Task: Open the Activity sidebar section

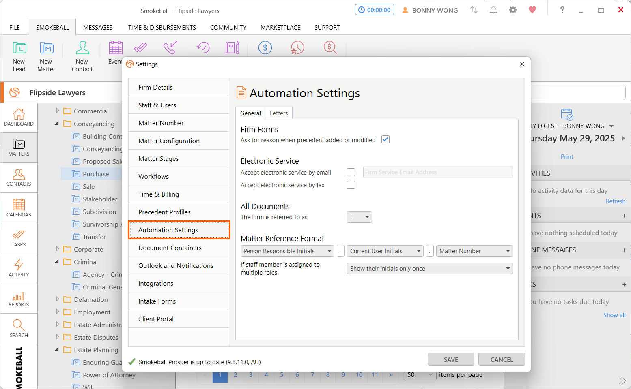Action: click(19, 268)
